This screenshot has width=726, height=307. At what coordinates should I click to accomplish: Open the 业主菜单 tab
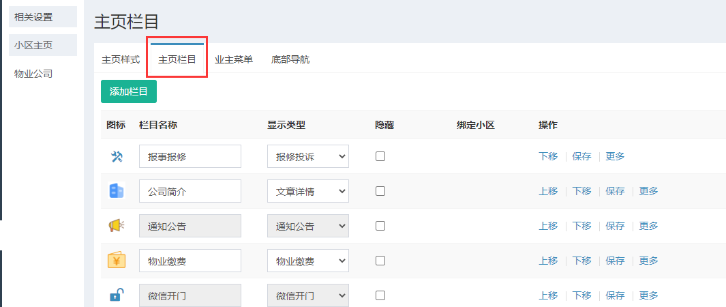click(x=234, y=59)
